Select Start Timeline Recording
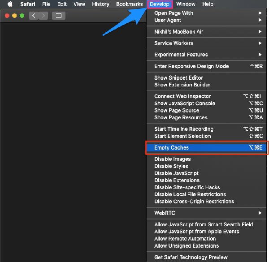269x262 pixels. [207, 129]
